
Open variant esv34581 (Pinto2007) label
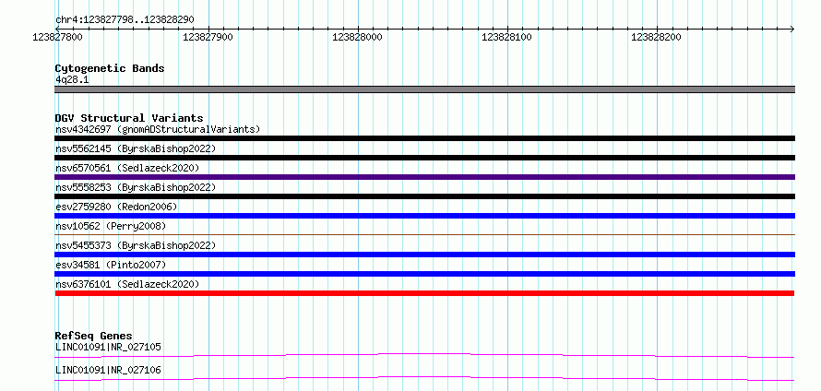(x=111, y=265)
